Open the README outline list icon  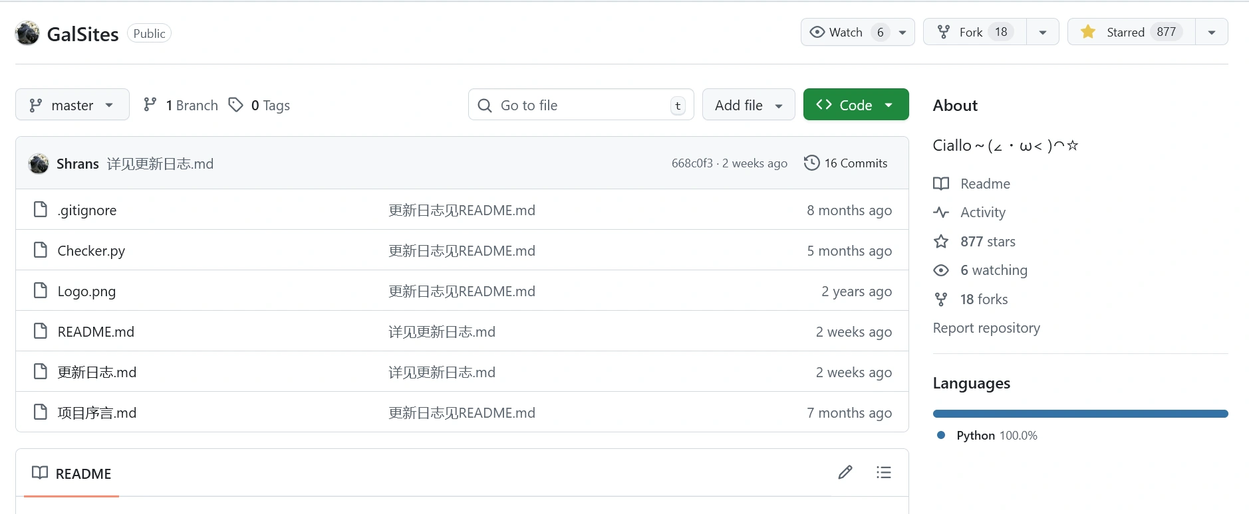pos(883,472)
